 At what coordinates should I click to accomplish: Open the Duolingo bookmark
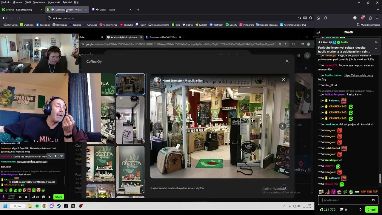[27, 25]
